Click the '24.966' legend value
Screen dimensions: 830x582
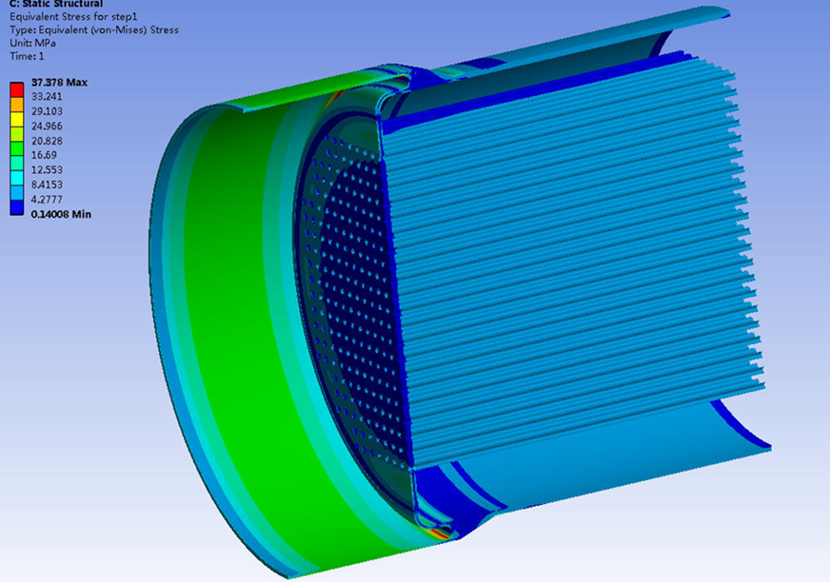(47, 126)
